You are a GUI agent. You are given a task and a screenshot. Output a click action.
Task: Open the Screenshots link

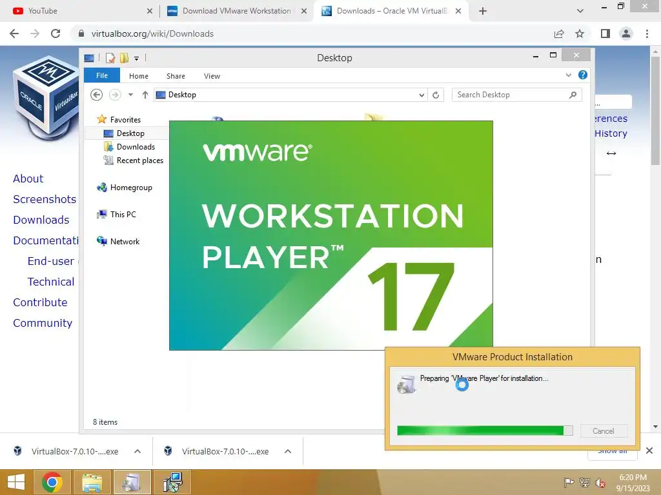[45, 199]
